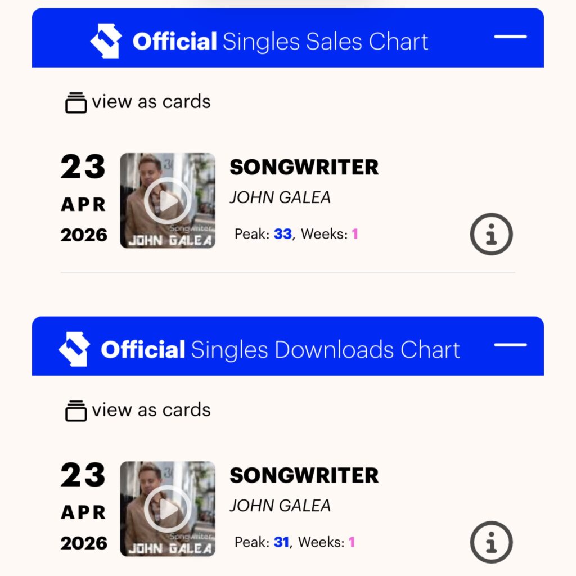The width and height of the screenshot is (576, 576).
Task: Click the peak position number 33
Action: 283,234
